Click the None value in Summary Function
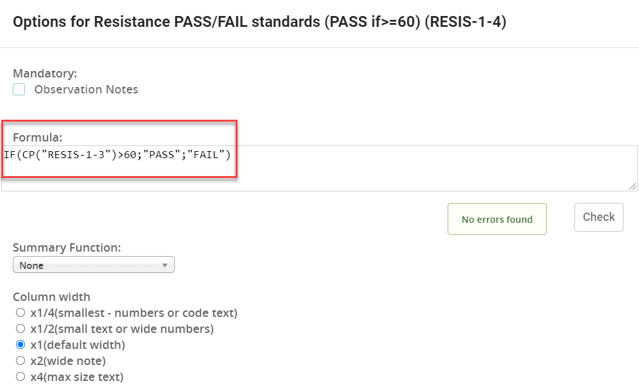This screenshot has height=388, width=639. click(31, 265)
